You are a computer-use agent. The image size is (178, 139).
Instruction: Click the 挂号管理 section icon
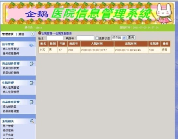click(x=31, y=45)
